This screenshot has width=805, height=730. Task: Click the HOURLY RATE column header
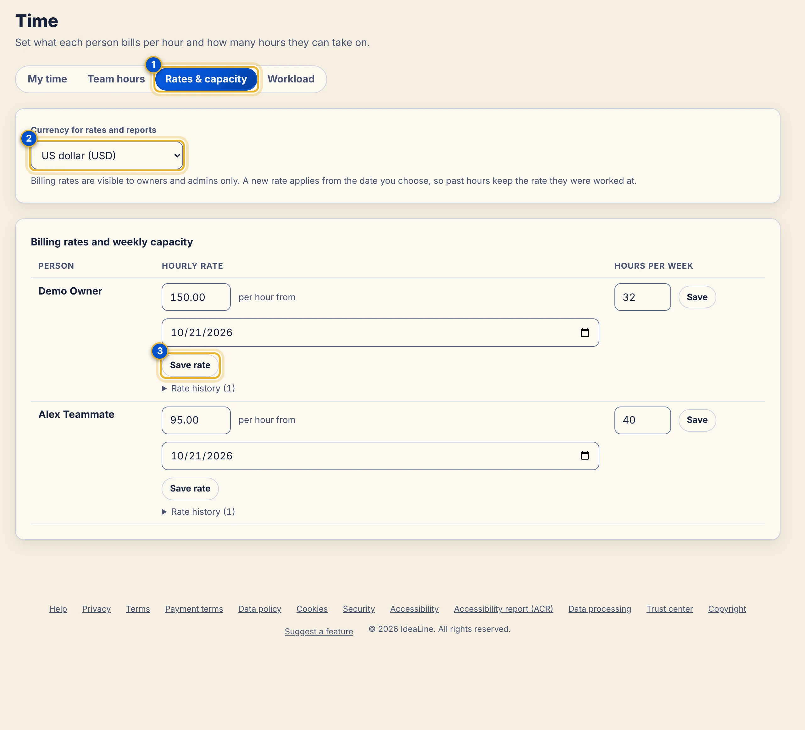(x=192, y=266)
